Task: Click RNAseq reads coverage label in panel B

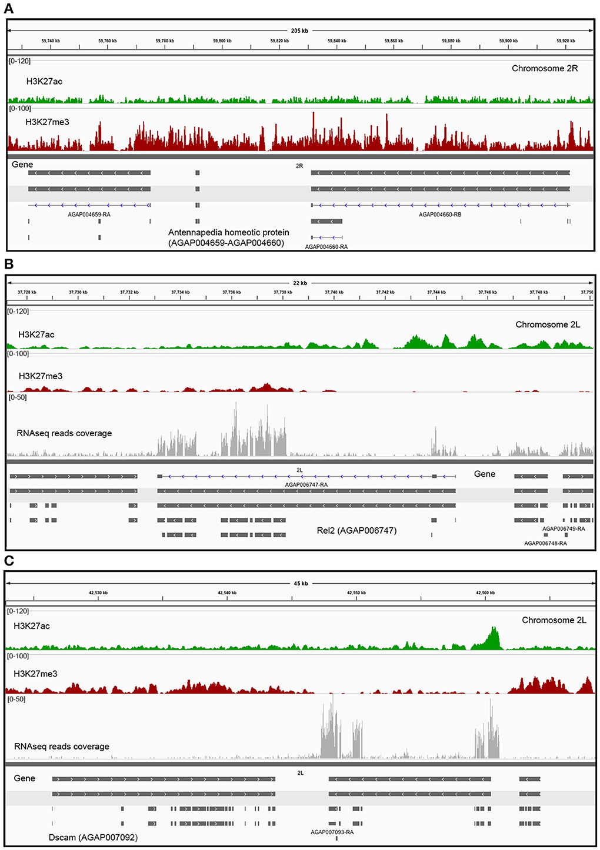Action: coord(64,433)
